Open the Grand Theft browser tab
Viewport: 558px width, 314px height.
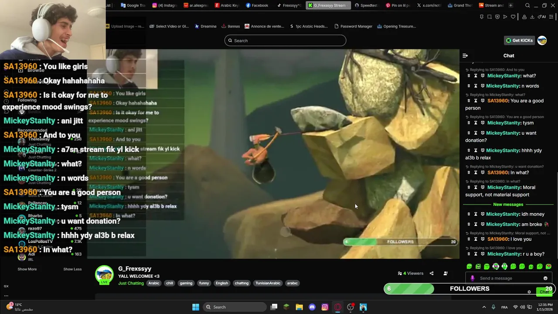click(459, 5)
